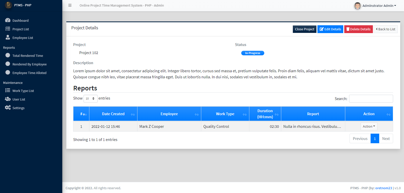Open the entries-per-page dropdown
This screenshot has height=193, width=404.
[90, 99]
